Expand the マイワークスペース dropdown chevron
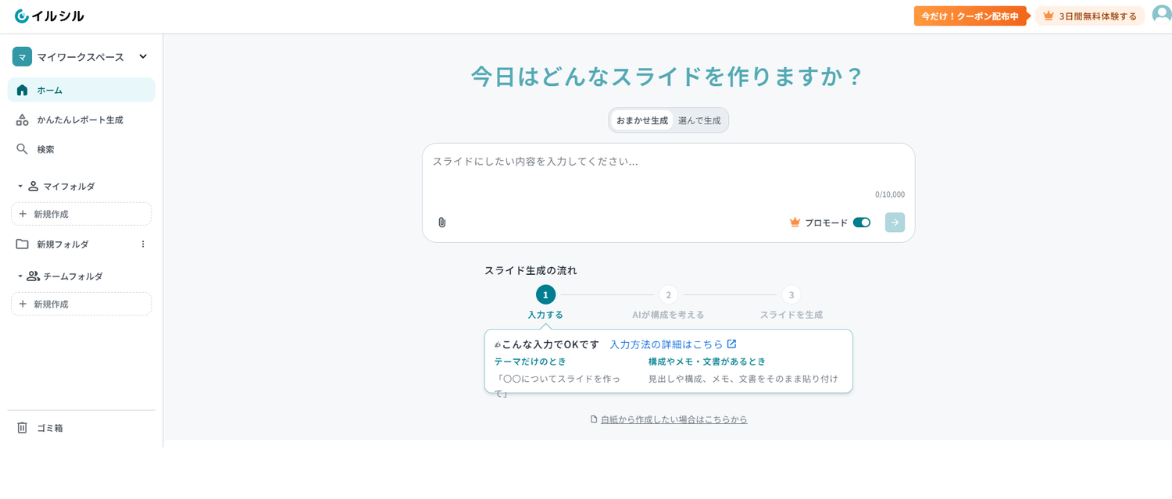 (143, 56)
